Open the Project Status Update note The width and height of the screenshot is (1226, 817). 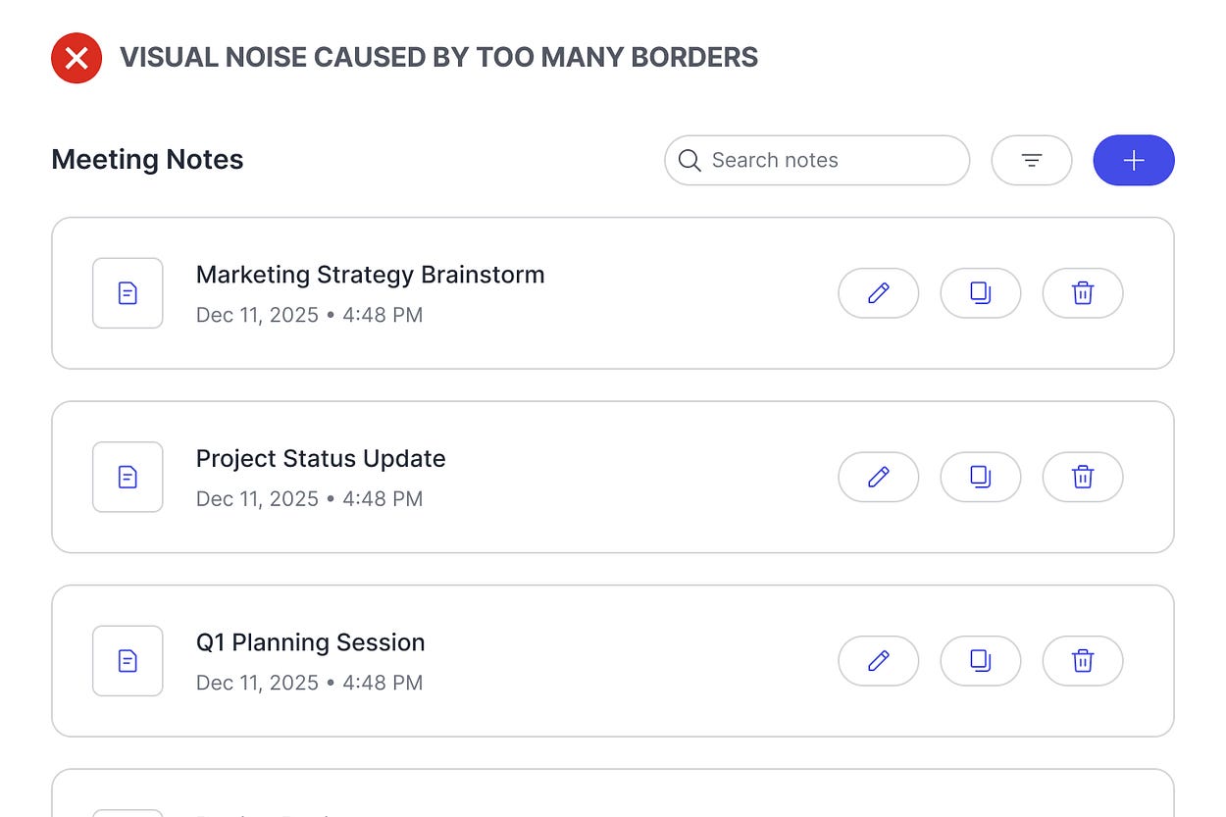coord(321,459)
